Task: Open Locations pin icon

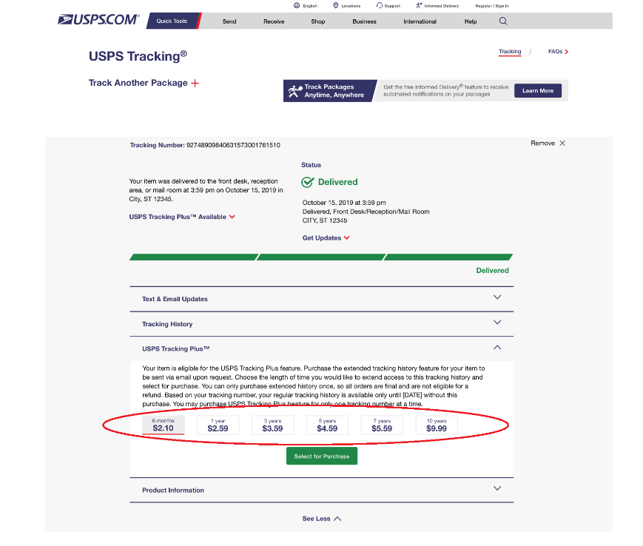Action: pos(335,5)
